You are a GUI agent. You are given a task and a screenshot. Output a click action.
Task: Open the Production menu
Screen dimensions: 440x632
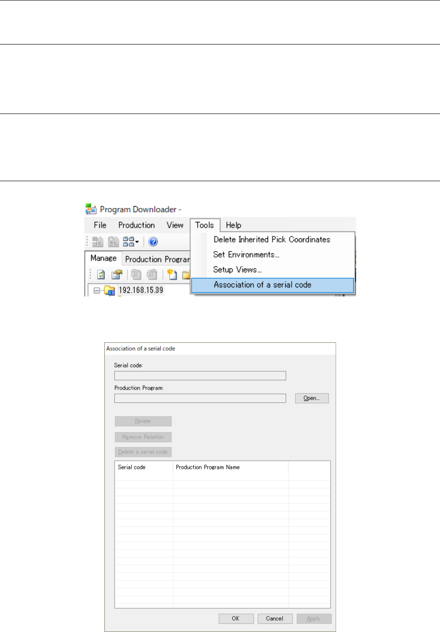coord(137,225)
